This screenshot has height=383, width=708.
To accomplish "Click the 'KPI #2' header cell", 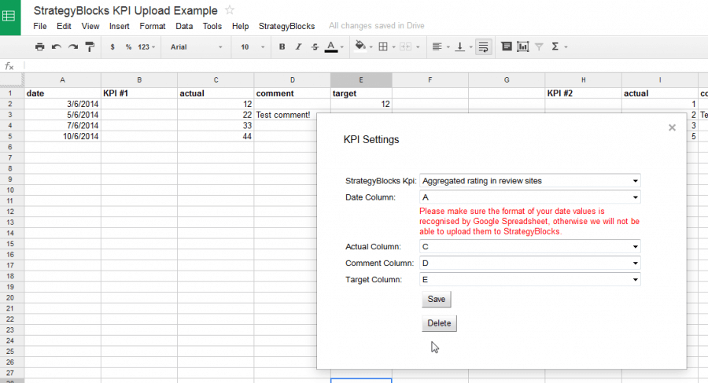I will pos(584,93).
